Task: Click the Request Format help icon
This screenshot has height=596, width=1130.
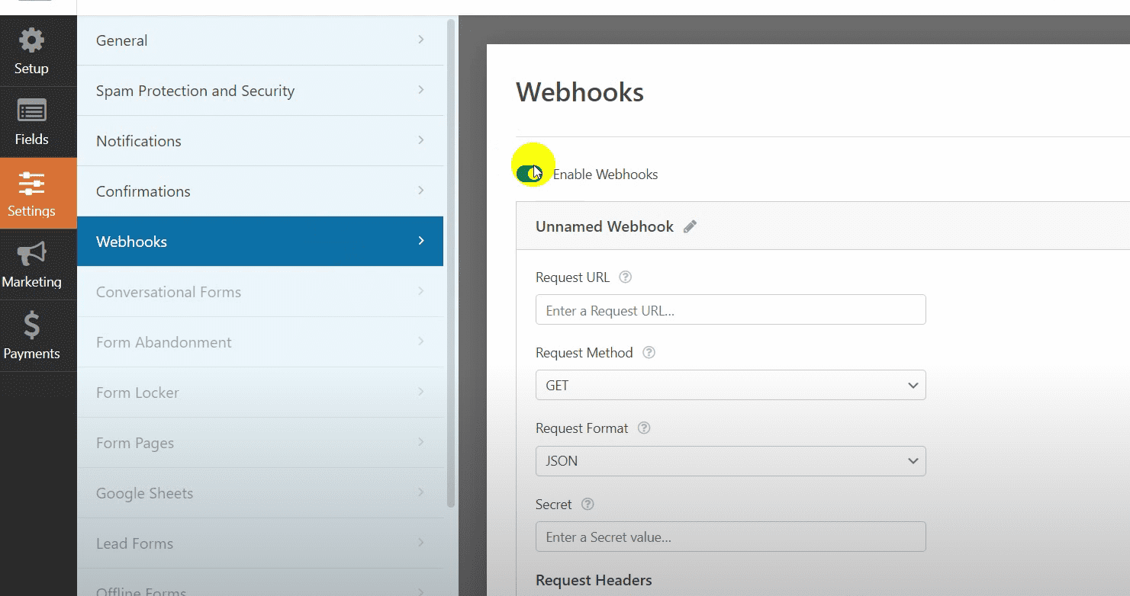Action: pyautogui.click(x=644, y=428)
